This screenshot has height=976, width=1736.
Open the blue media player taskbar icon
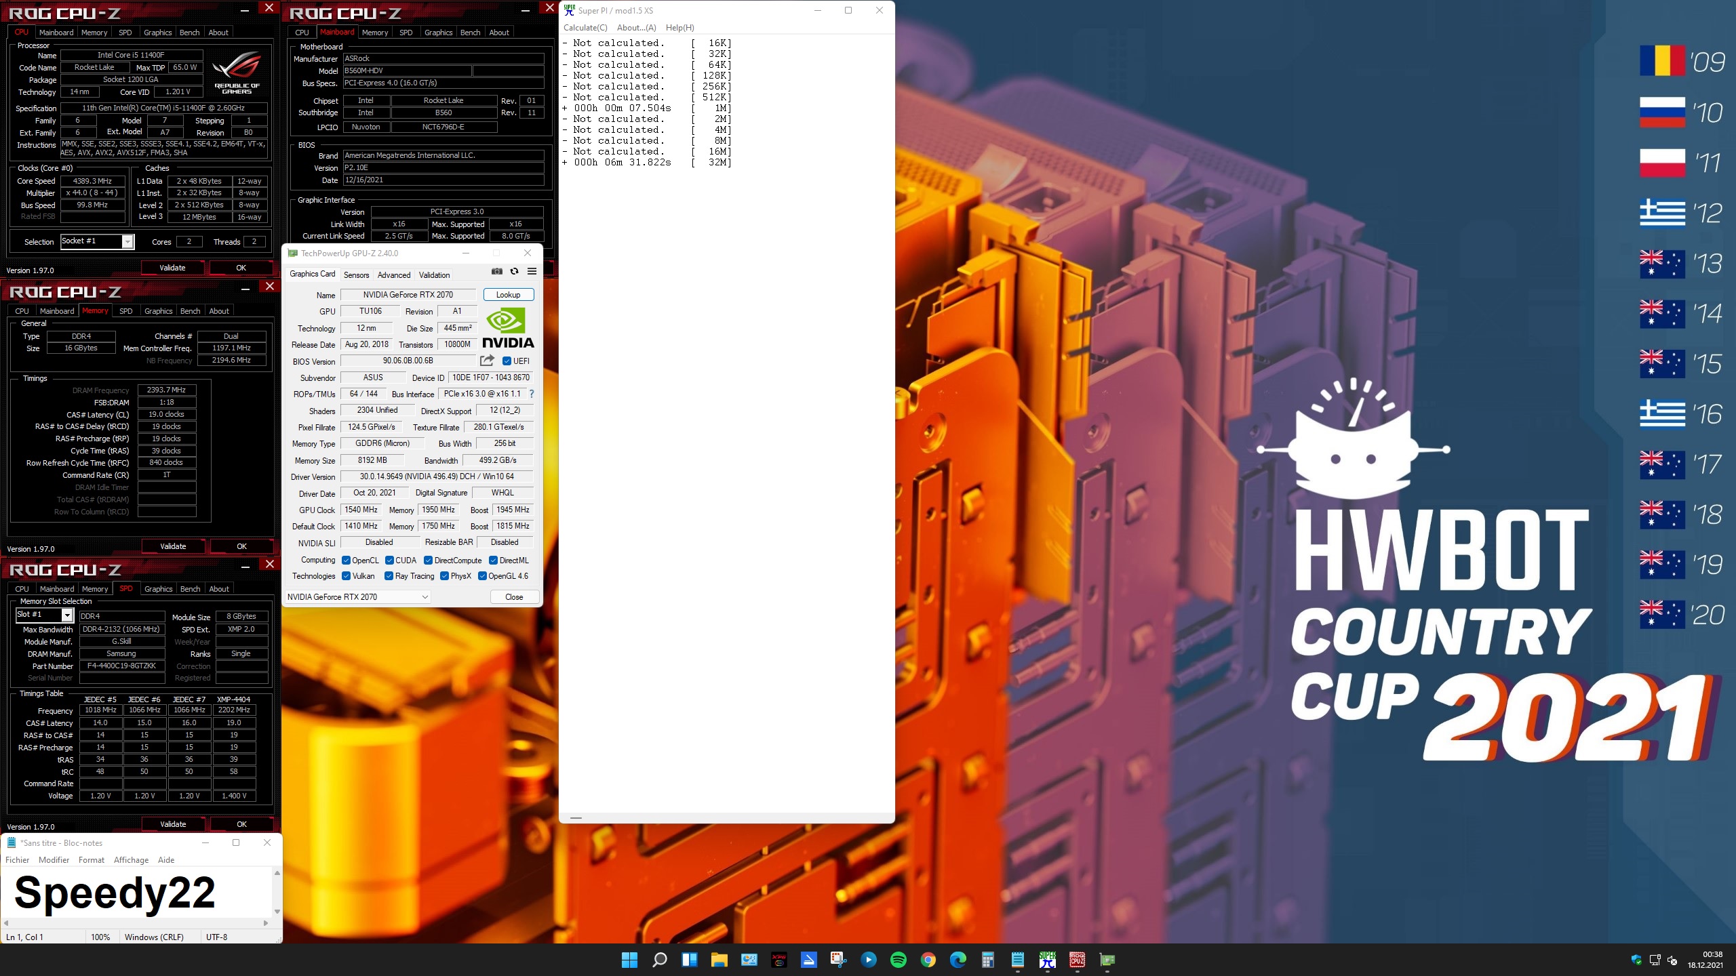869,960
